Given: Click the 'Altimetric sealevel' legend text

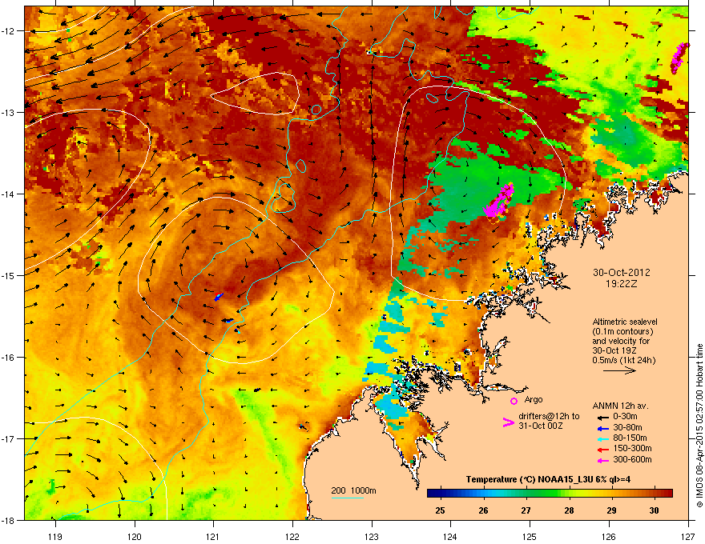Looking at the screenshot, I should pyautogui.click(x=625, y=322).
